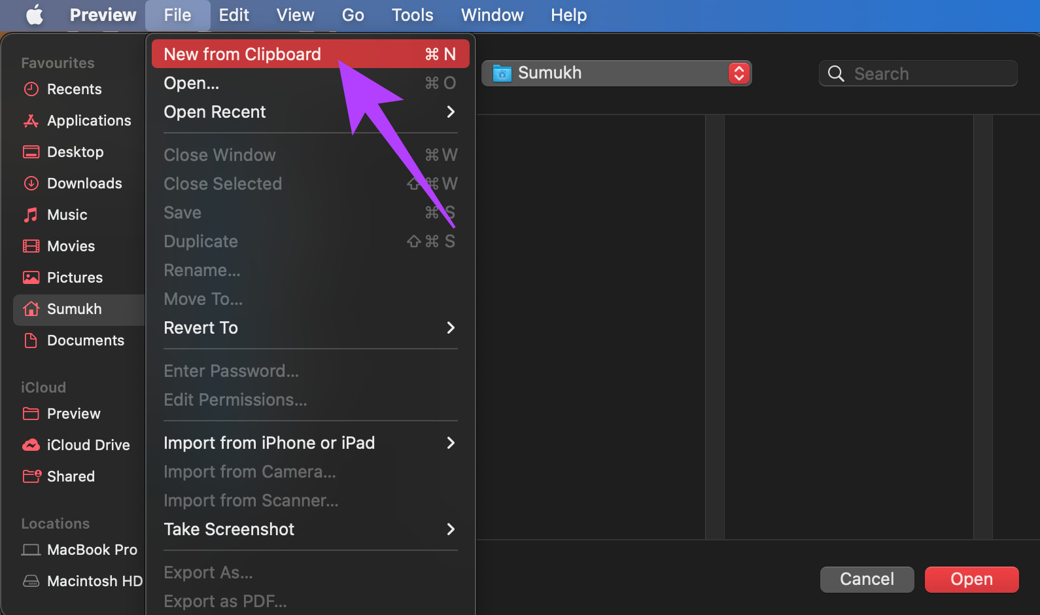This screenshot has height=615, width=1040.
Task: Expand Import from iPhone or iPad
Action: (x=311, y=443)
